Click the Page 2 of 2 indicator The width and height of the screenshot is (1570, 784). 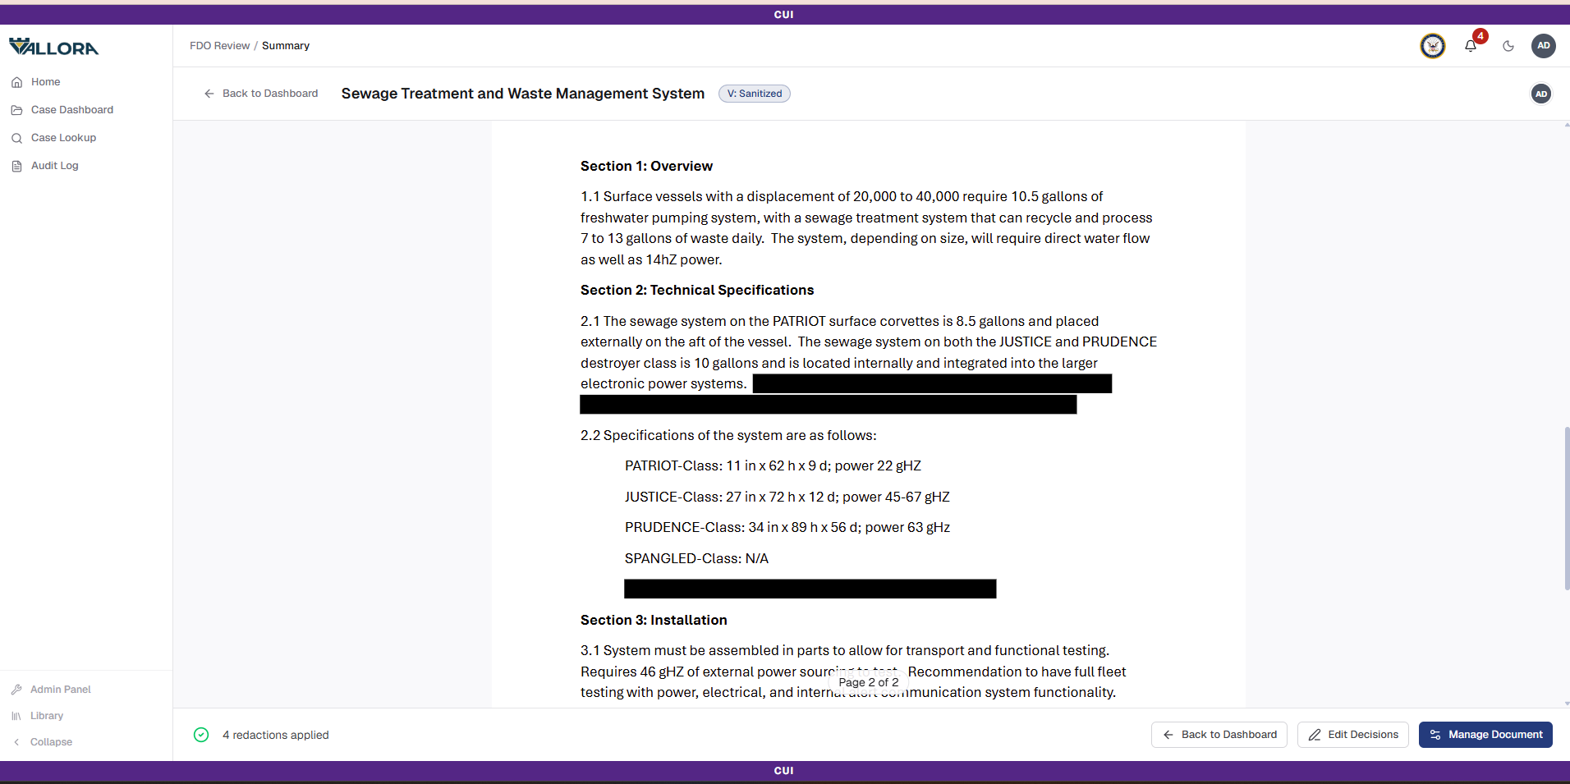point(869,682)
